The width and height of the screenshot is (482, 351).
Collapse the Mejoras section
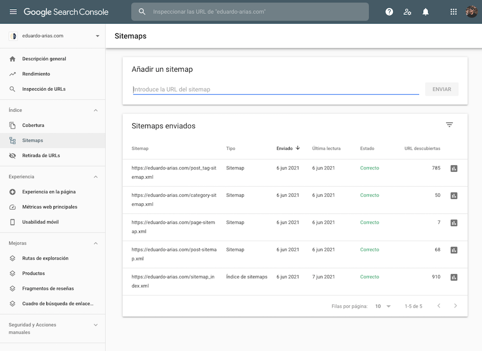[x=95, y=243]
